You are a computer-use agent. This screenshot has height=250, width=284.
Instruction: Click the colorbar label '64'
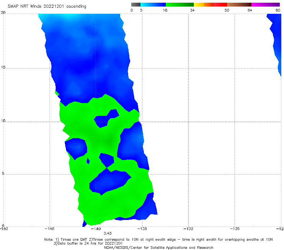click(x=250, y=10)
